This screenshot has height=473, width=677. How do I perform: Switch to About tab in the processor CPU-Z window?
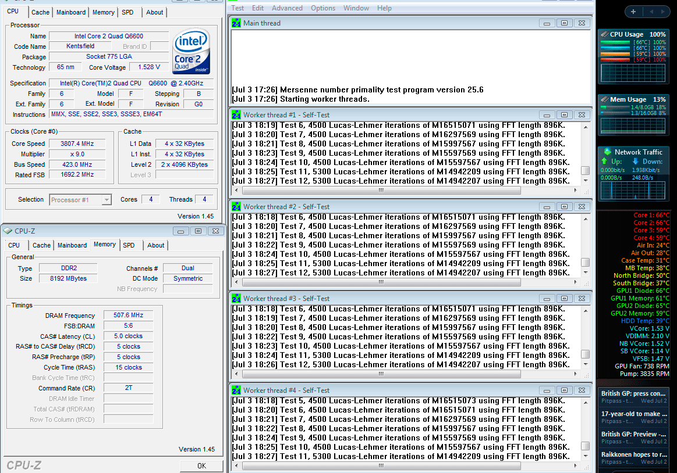(155, 13)
